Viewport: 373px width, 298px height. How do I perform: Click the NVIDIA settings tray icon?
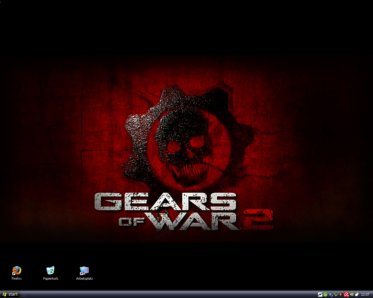click(x=352, y=295)
